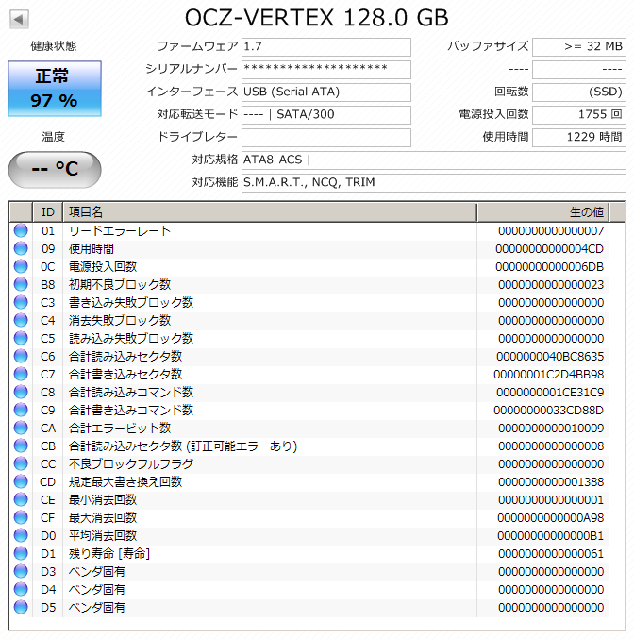Click the buffer size field >= 32 MB
Screen dimensions: 634x639
coord(579,47)
